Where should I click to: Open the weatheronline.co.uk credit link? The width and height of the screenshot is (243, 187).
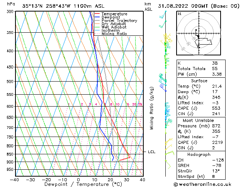(x=202, y=184)
